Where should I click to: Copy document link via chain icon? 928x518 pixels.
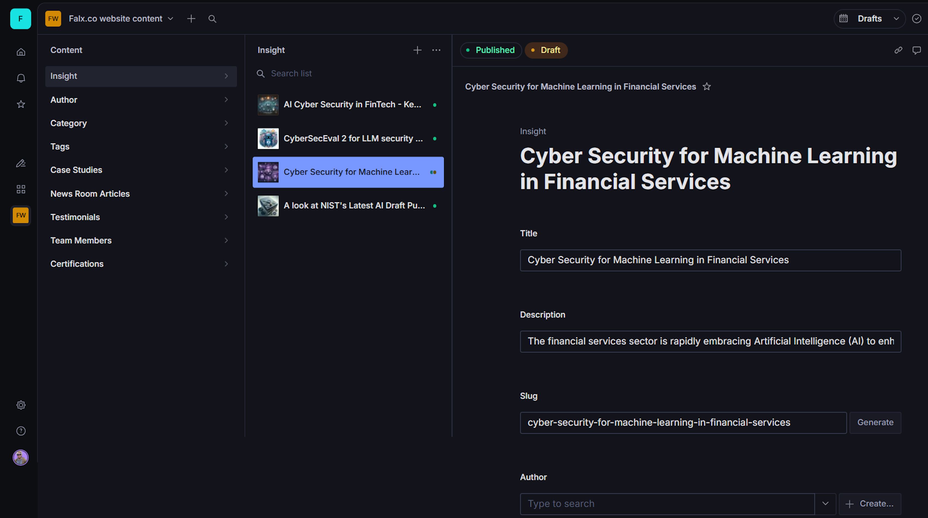point(898,50)
